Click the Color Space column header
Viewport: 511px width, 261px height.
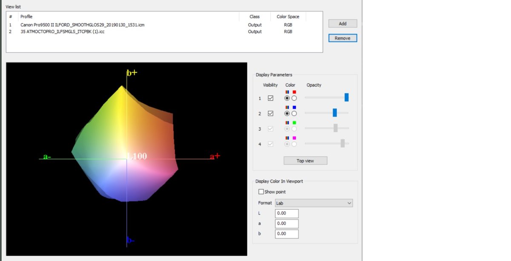288,17
